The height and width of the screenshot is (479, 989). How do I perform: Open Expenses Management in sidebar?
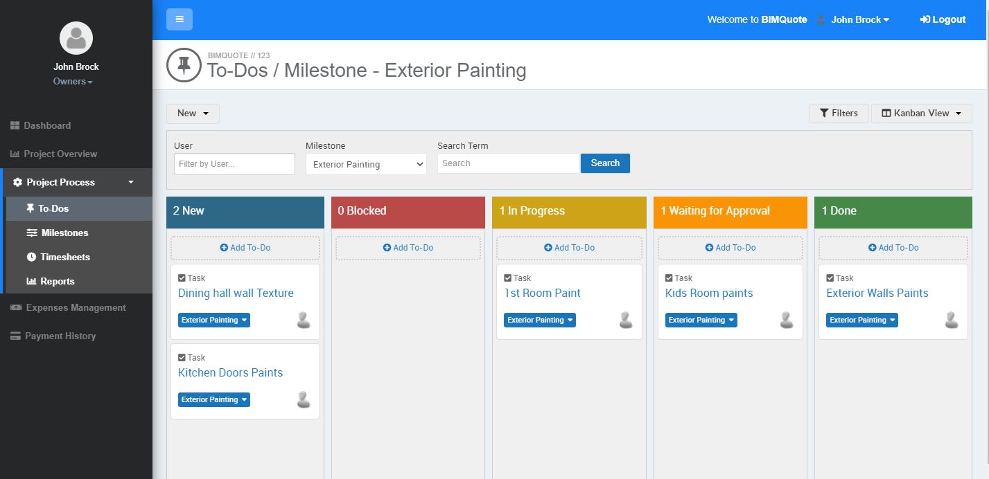(x=76, y=307)
